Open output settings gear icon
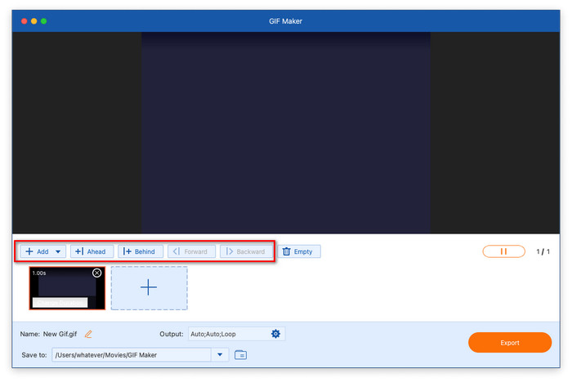The image size is (572, 382). 275,334
